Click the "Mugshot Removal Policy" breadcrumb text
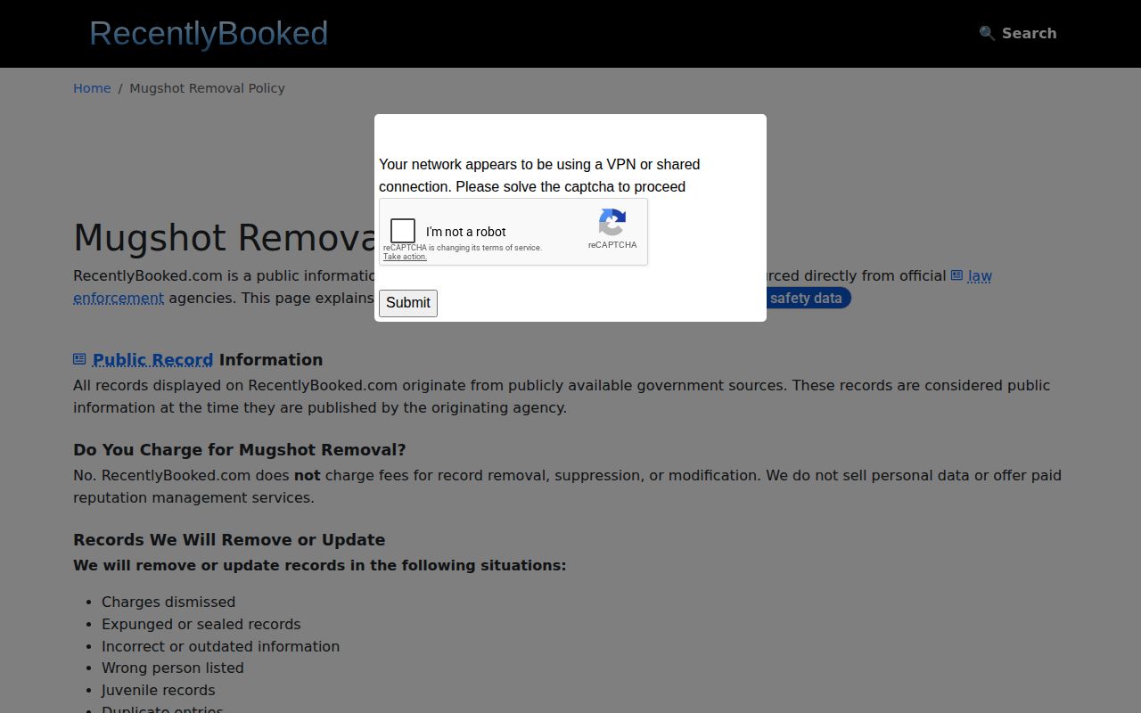Image resolution: width=1141 pixels, height=713 pixels. pos(207,88)
